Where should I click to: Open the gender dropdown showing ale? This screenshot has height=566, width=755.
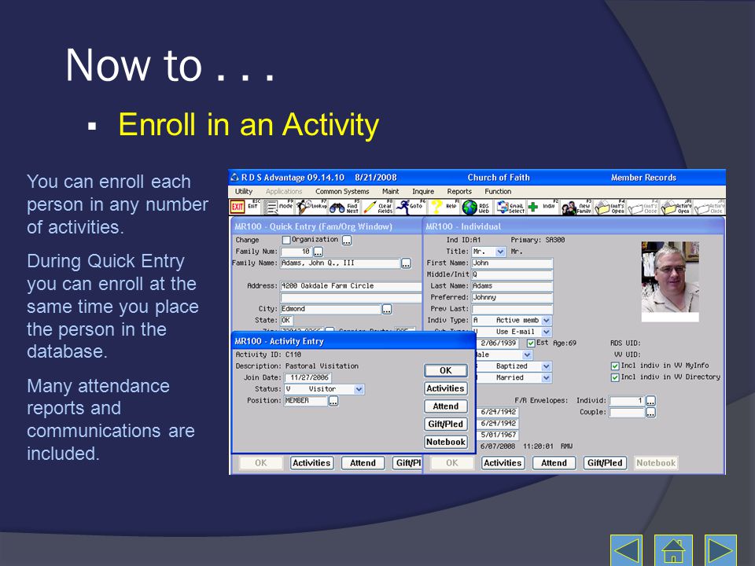coord(527,355)
